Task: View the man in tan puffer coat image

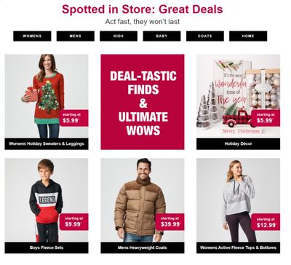Action: (143, 200)
